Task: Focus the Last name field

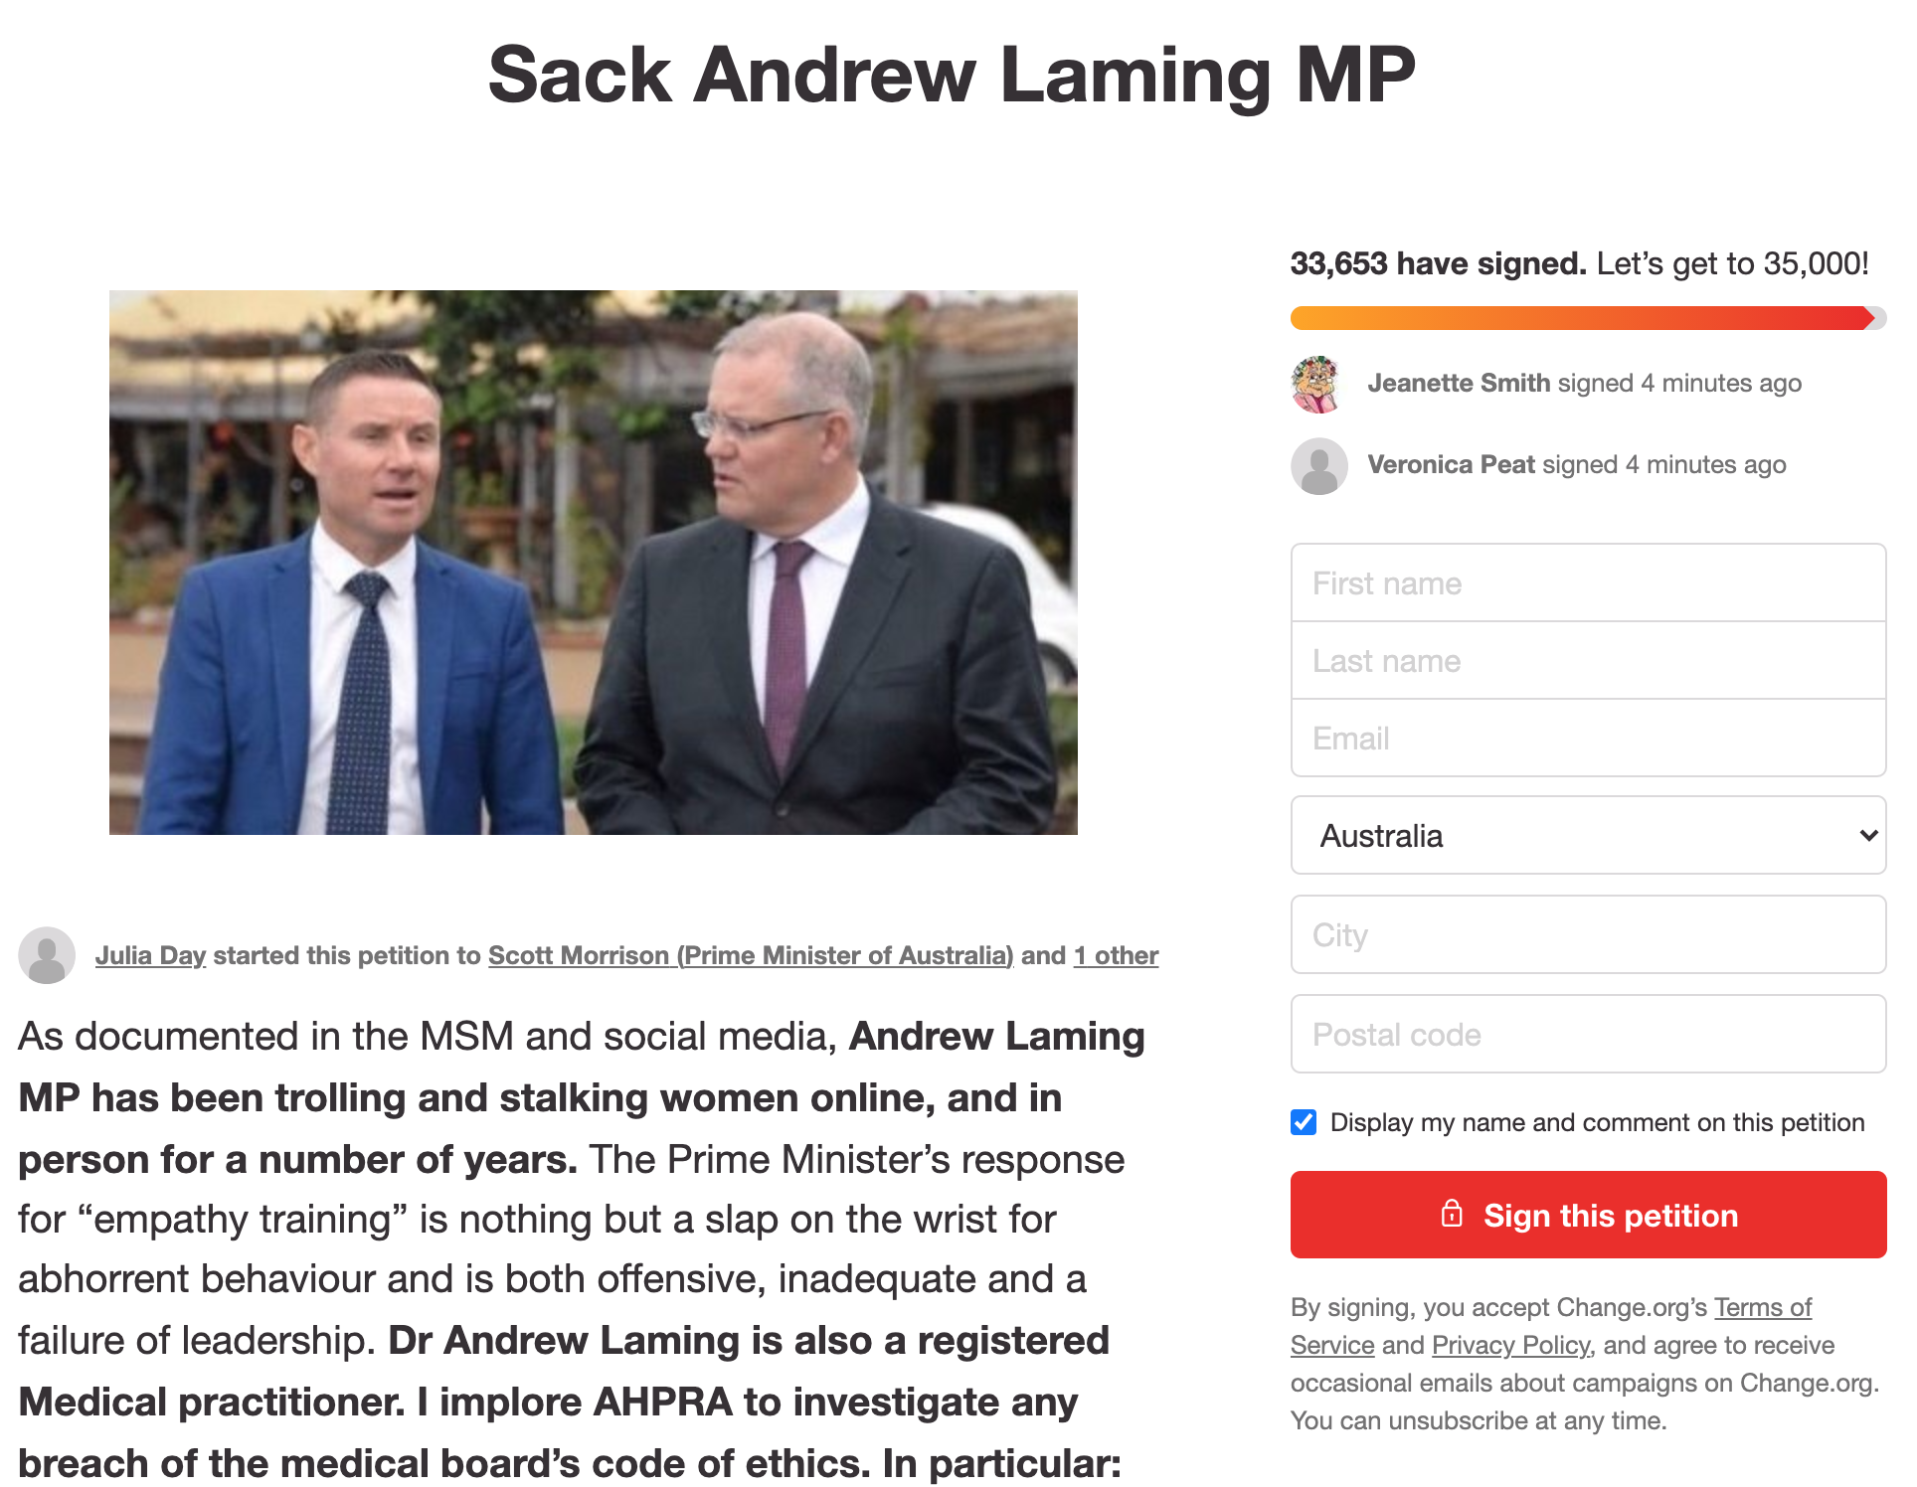Action: point(1588,661)
